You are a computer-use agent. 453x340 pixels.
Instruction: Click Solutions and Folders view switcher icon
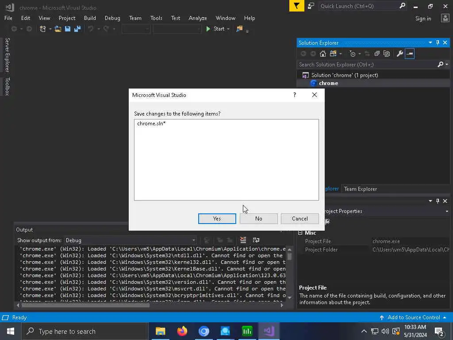coord(333,54)
